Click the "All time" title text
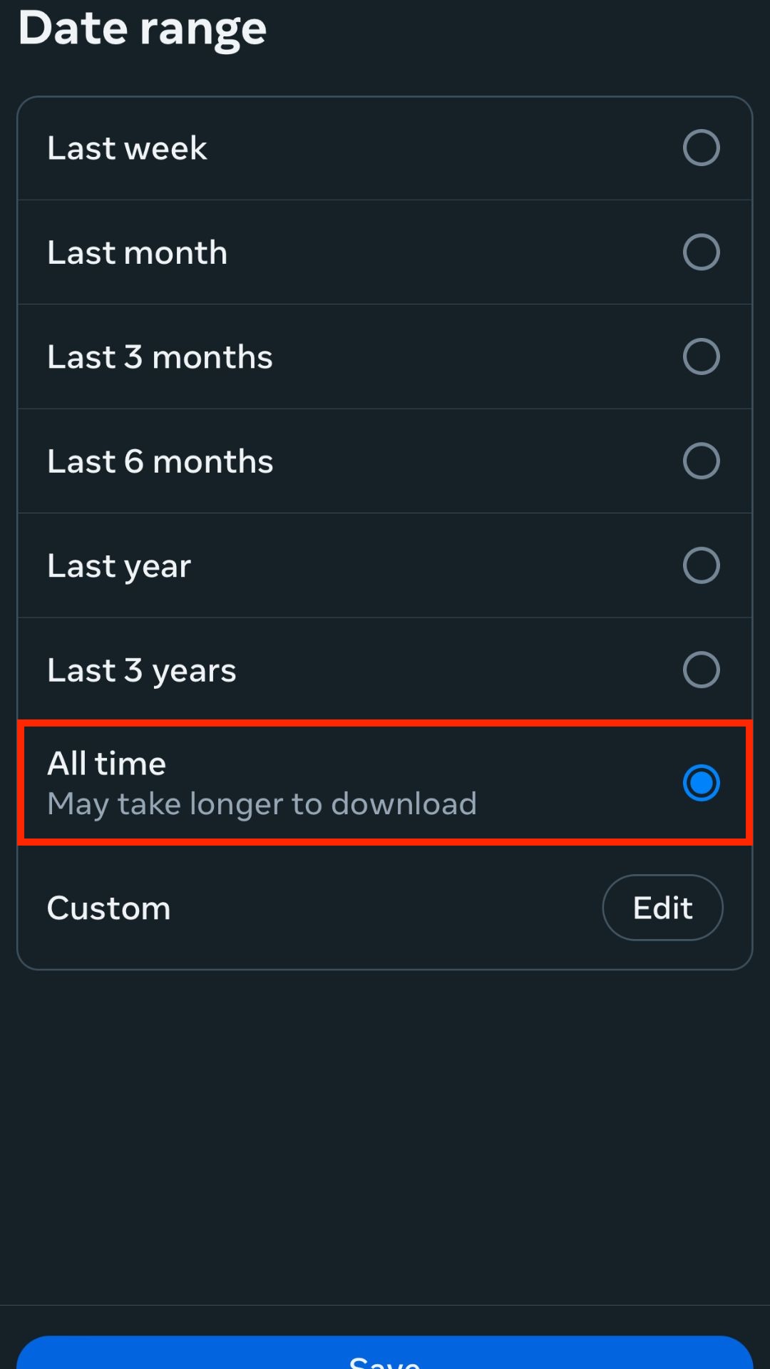Screen dimensions: 770x1369 (107, 764)
